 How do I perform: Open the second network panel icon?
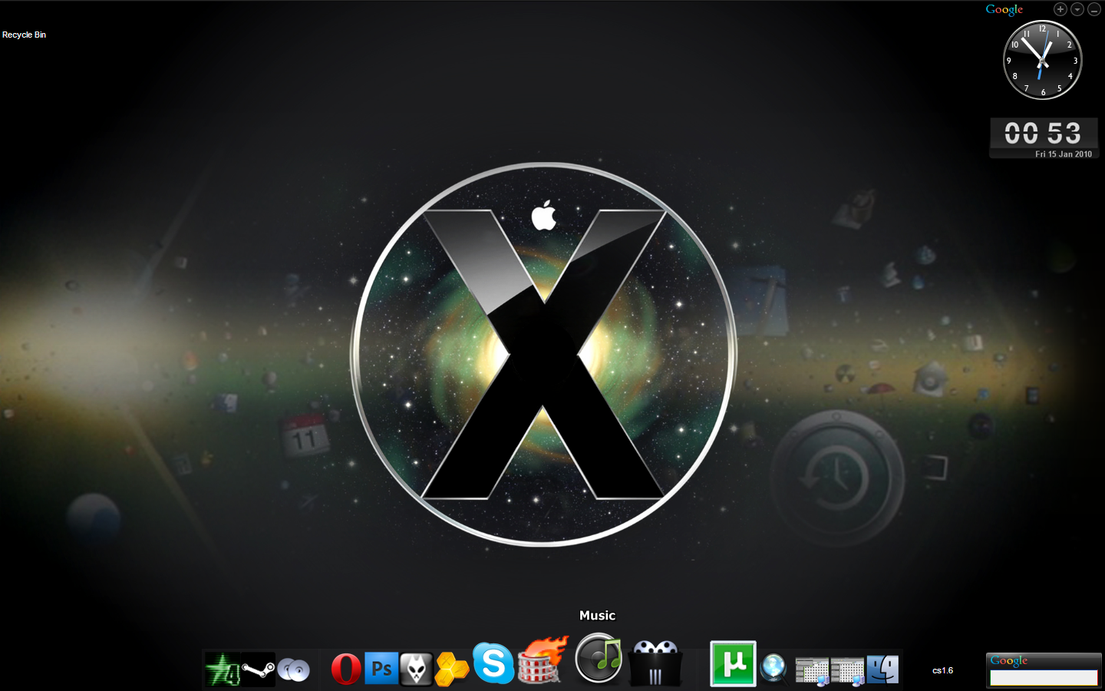point(847,671)
